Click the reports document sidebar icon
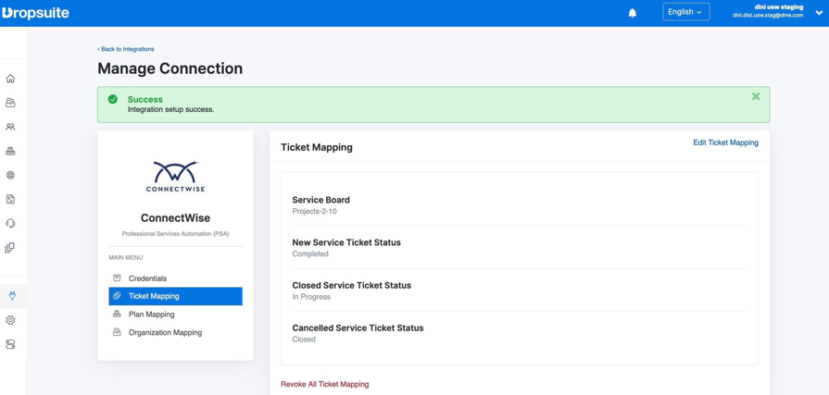This screenshot has width=829, height=395. point(10,199)
